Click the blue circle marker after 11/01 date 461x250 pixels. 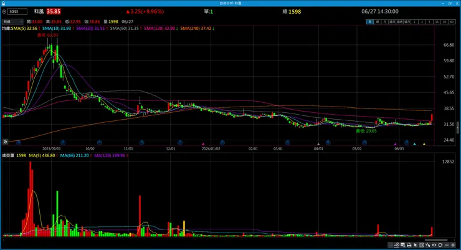click(141, 143)
